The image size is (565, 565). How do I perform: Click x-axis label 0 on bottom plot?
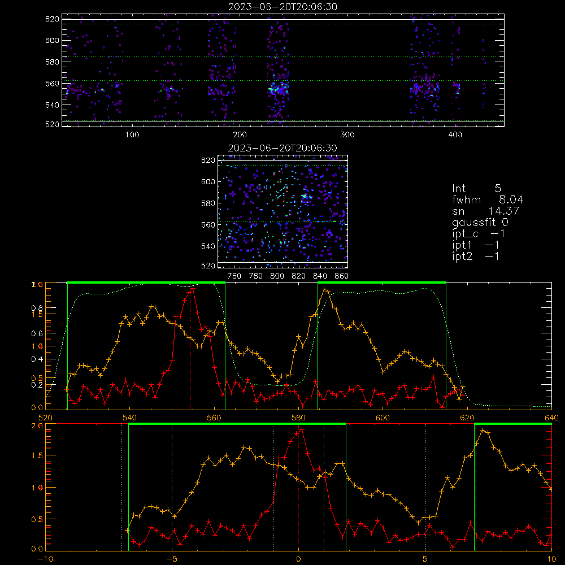(x=298, y=559)
